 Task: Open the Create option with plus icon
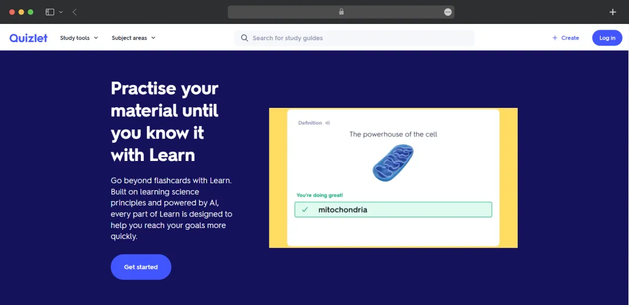(565, 38)
